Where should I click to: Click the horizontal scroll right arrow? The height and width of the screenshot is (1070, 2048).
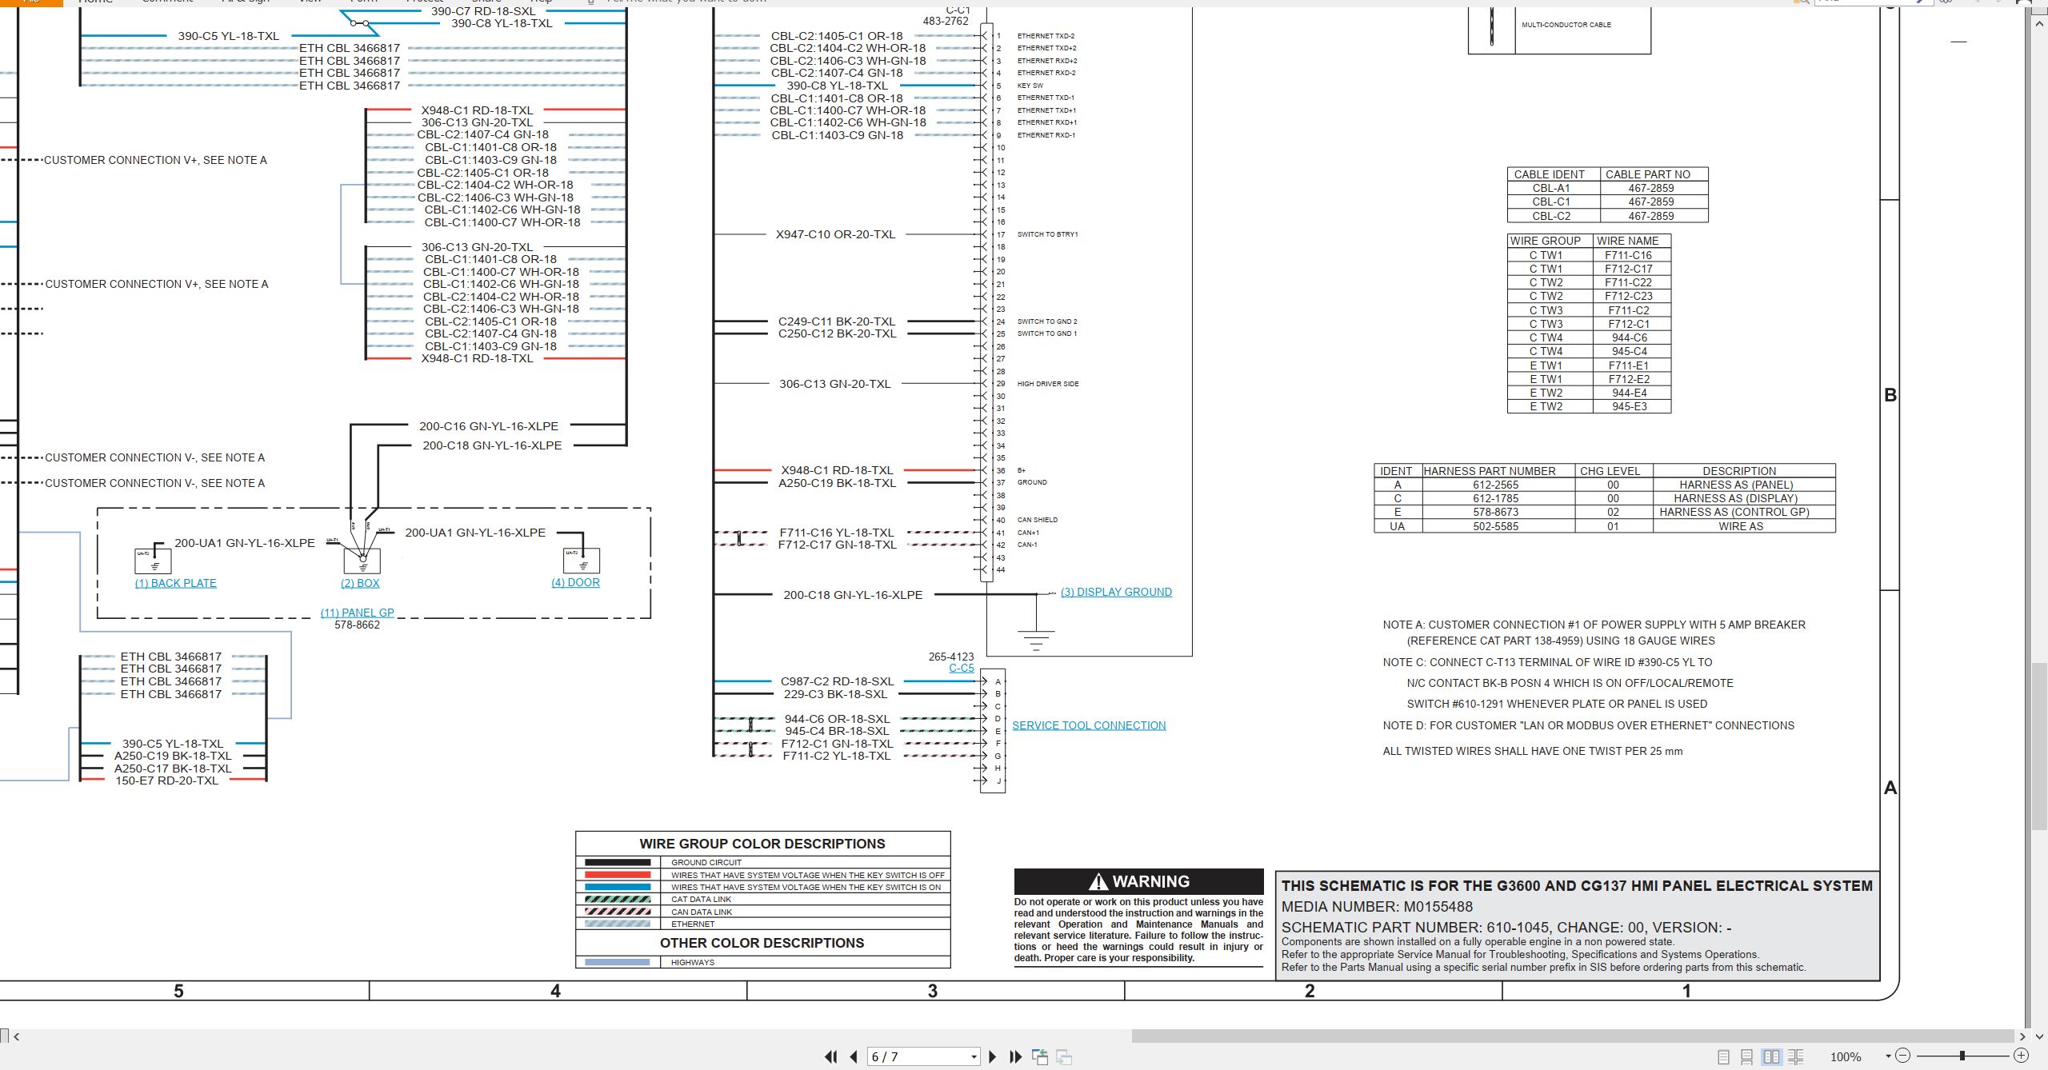pyautogui.click(x=2023, y=1037)
